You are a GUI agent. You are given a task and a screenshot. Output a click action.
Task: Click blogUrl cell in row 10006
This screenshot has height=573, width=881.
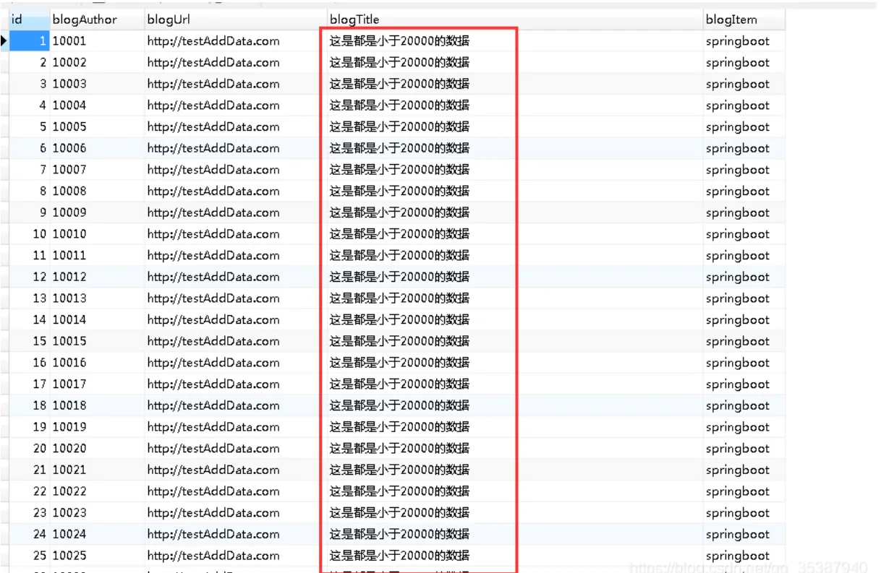click(235, 148)
